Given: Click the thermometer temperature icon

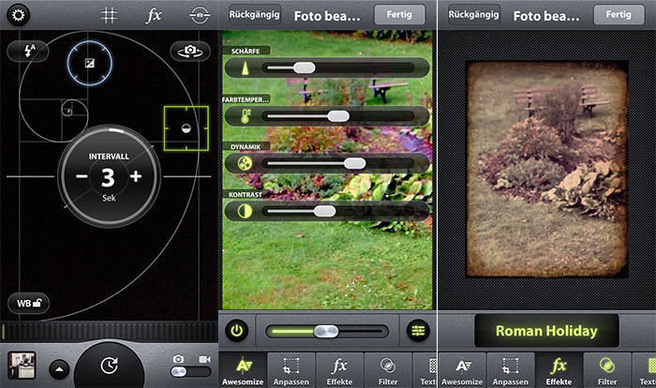Looking at the screenshot, I should 246,116.
